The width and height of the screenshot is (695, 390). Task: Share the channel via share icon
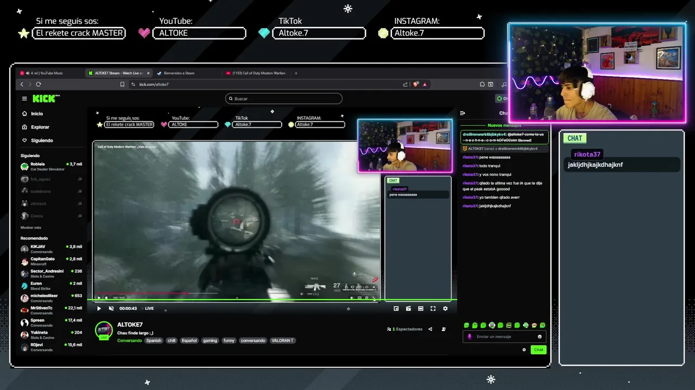[431, 329]
